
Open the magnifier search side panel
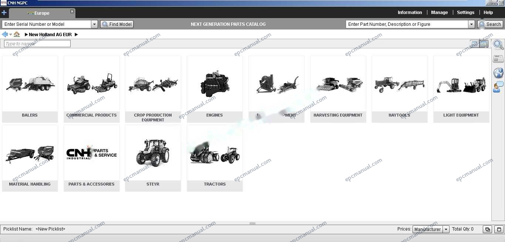pos(498,45)
